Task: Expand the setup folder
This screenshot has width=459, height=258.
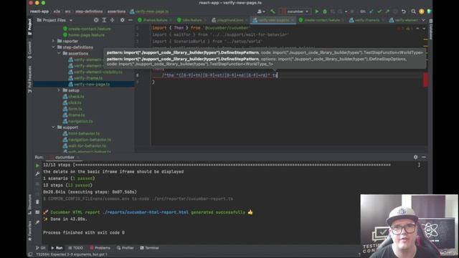Action: (59, 90)
